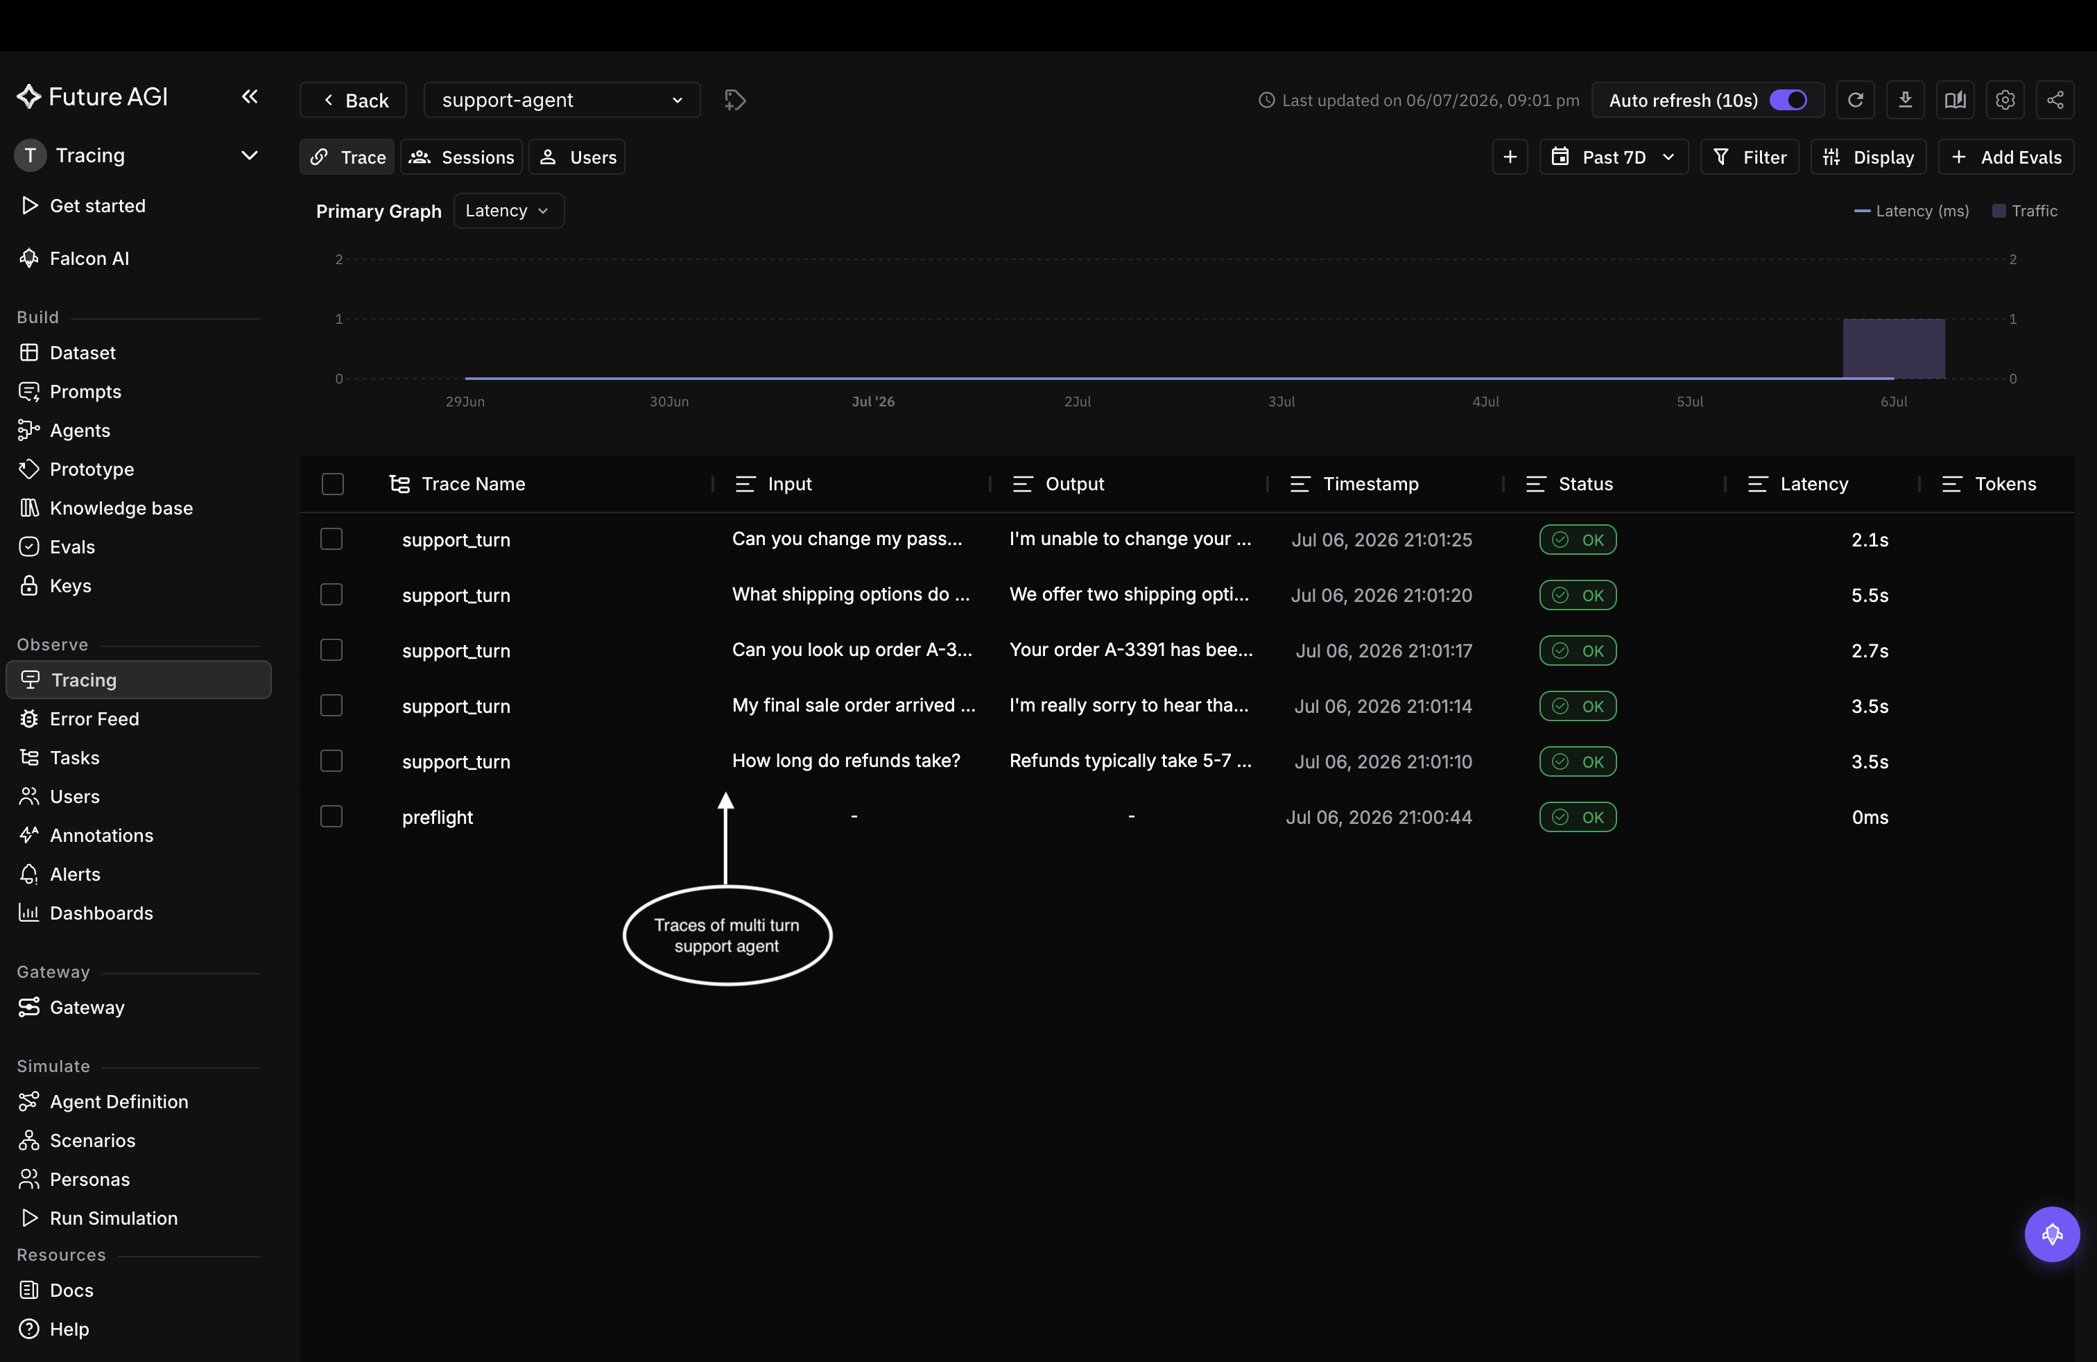Open the Past 7D date range dropdown
The width and height of the screenshot is (2097, 1362).
[x=1613, y=157]
